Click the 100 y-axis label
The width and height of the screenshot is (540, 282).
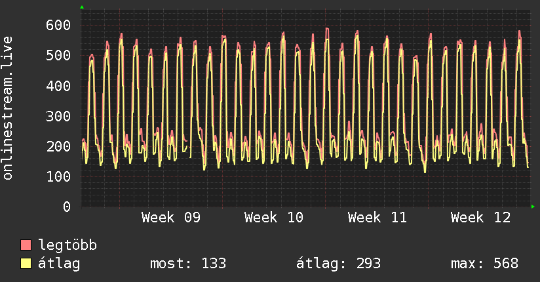(x=58, y=177)
